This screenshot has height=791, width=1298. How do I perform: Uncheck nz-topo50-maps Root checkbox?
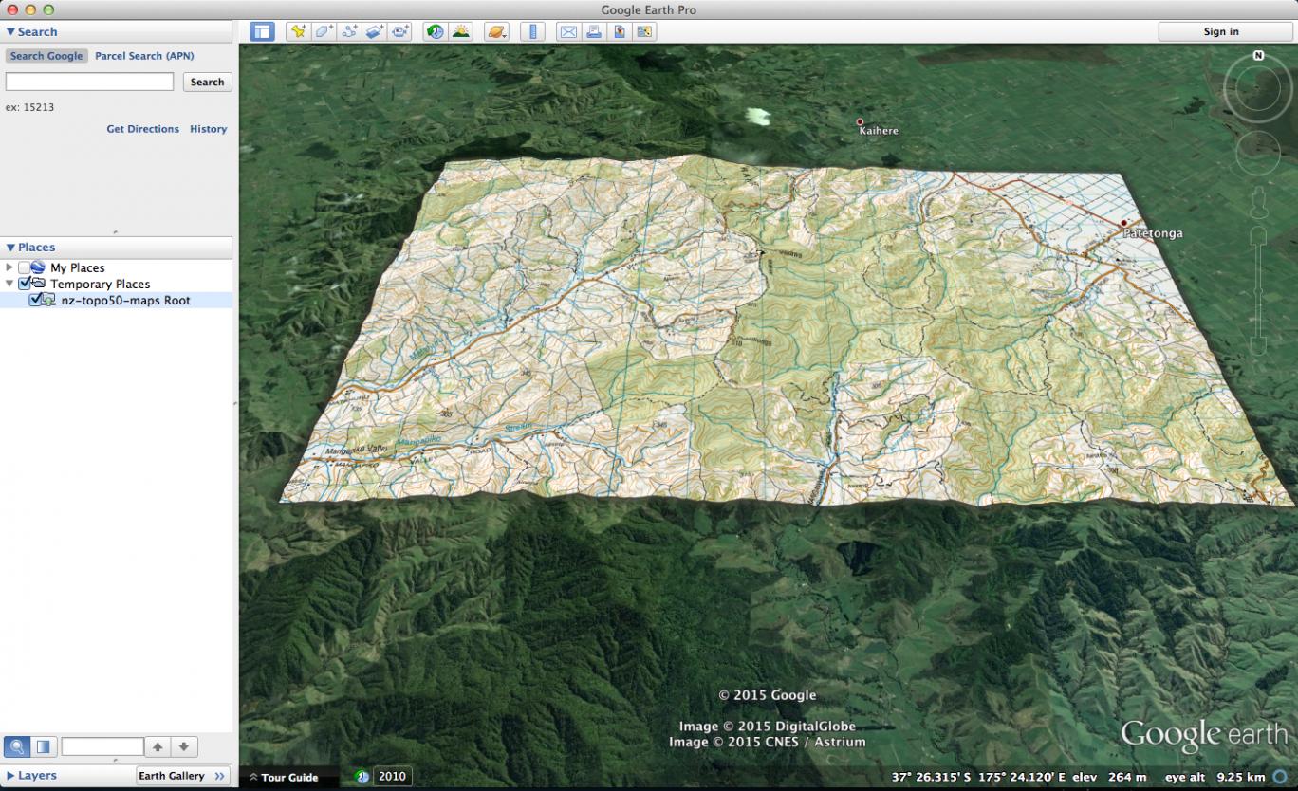pyautogui.click(x=35, y=300)
